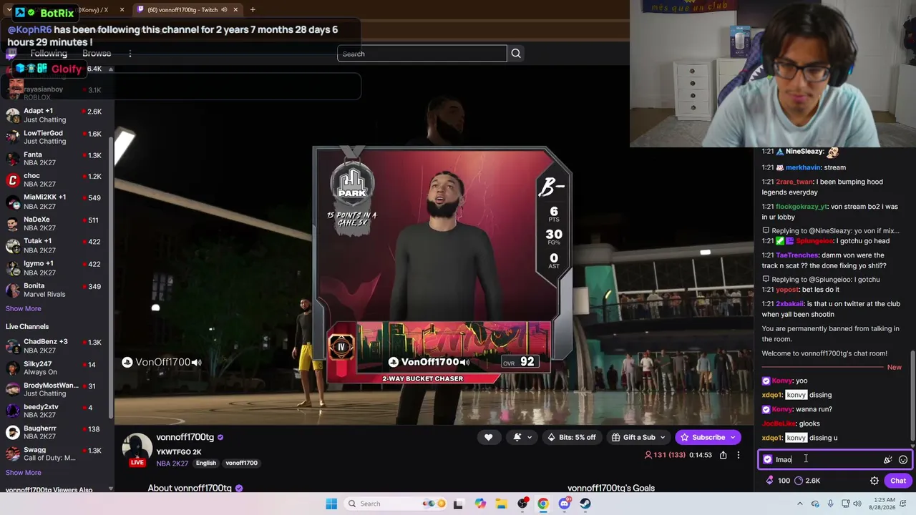Open Adapt +1 Just Chatting channel

pyautogui.click(x=57, y=115)
